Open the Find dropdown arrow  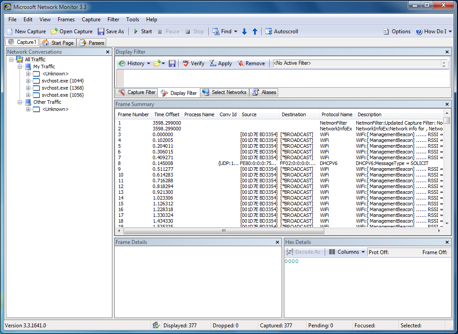[x=235, y=31]
